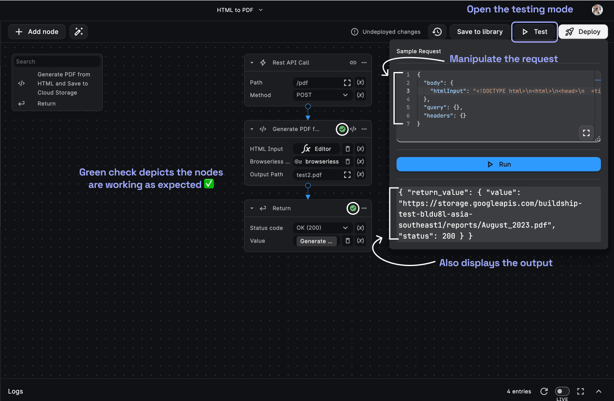Click the node Search field
This screenshot has width=614, height=401.
[57, 61]
